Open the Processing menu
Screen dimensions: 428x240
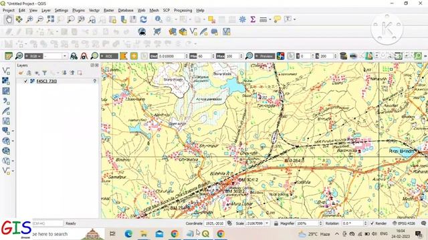[x=183, y=11]
